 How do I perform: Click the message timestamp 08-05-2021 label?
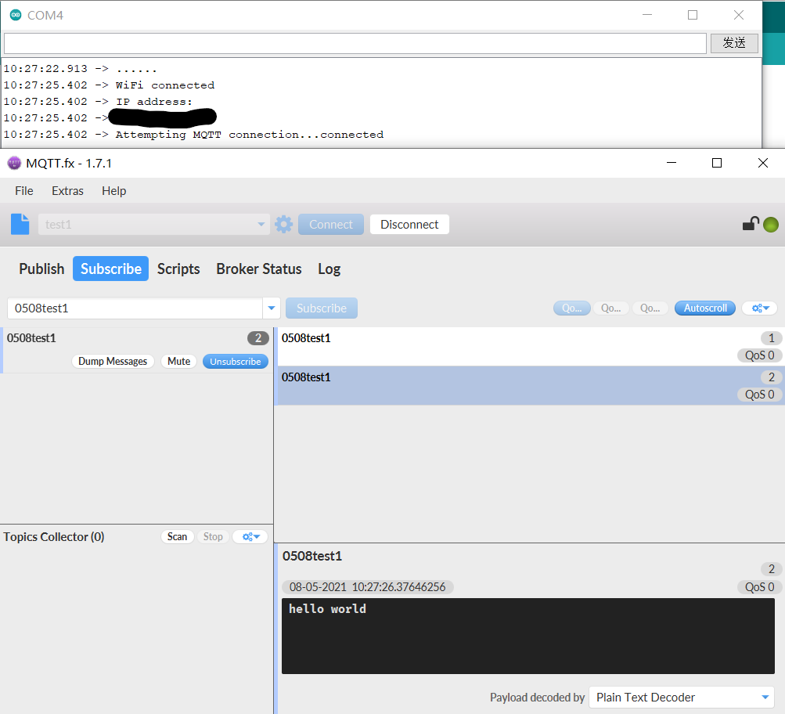coord(368,587)
